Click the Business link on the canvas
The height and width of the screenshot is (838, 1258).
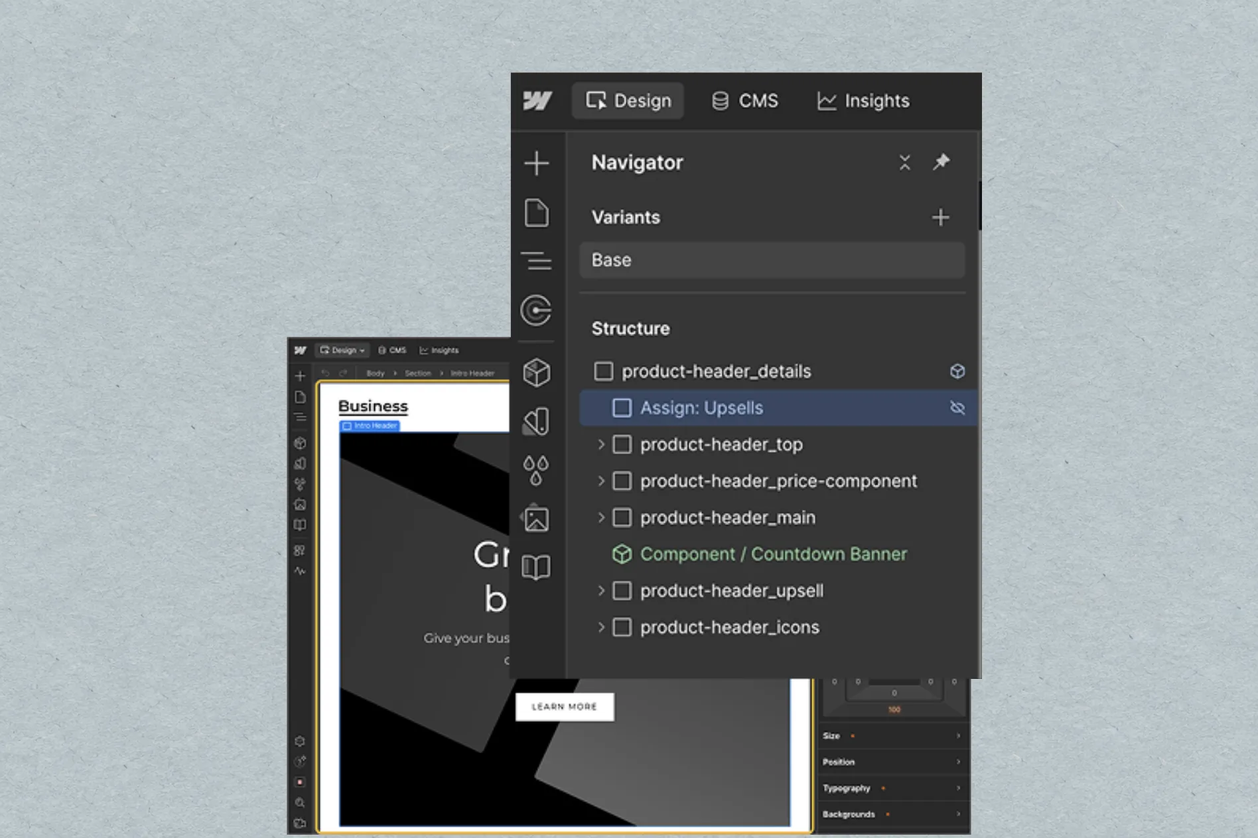373,406
